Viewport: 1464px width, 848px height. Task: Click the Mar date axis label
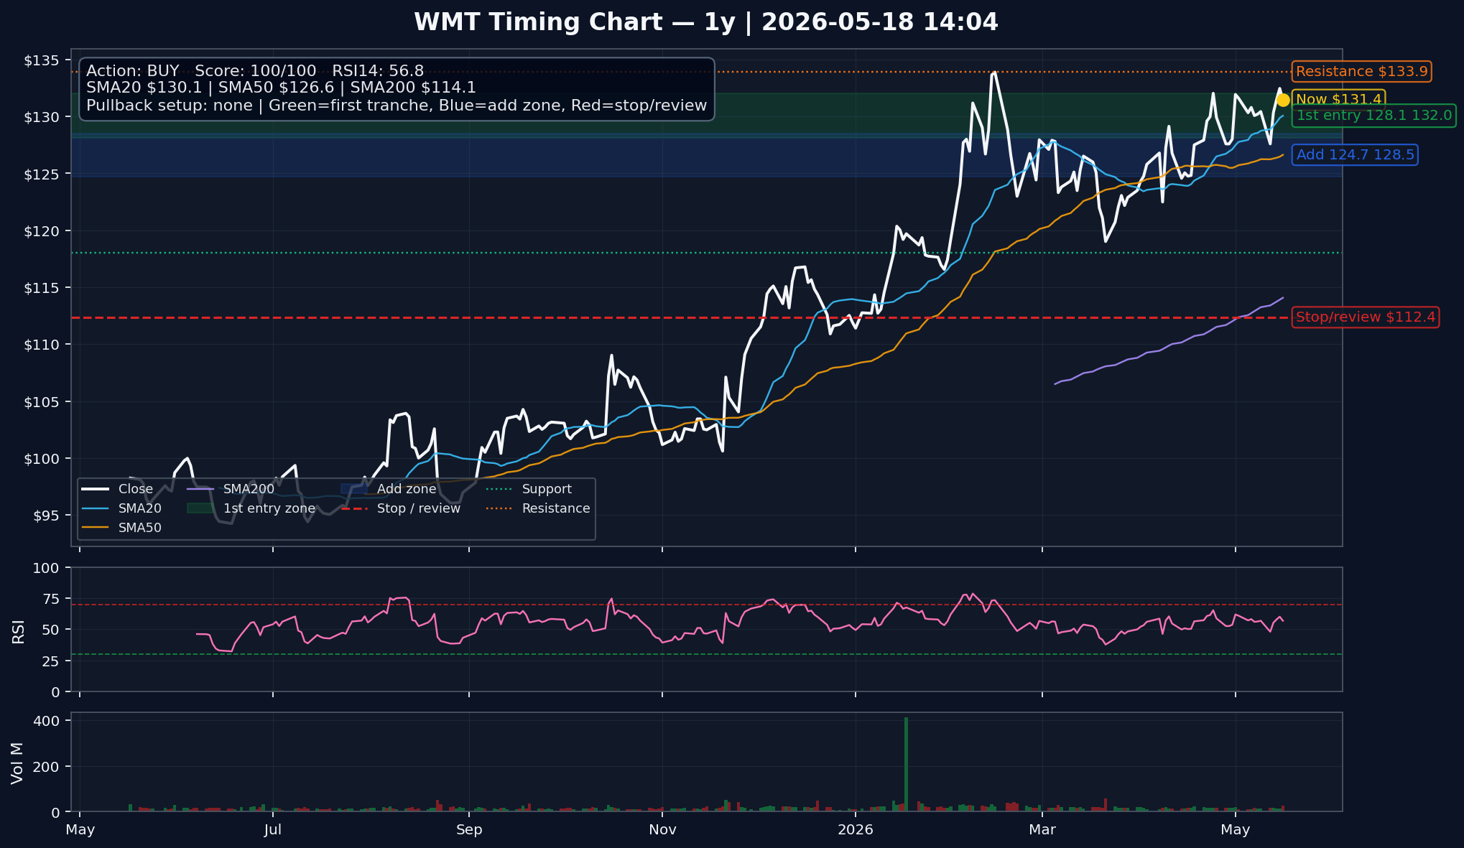[1042, 830]
